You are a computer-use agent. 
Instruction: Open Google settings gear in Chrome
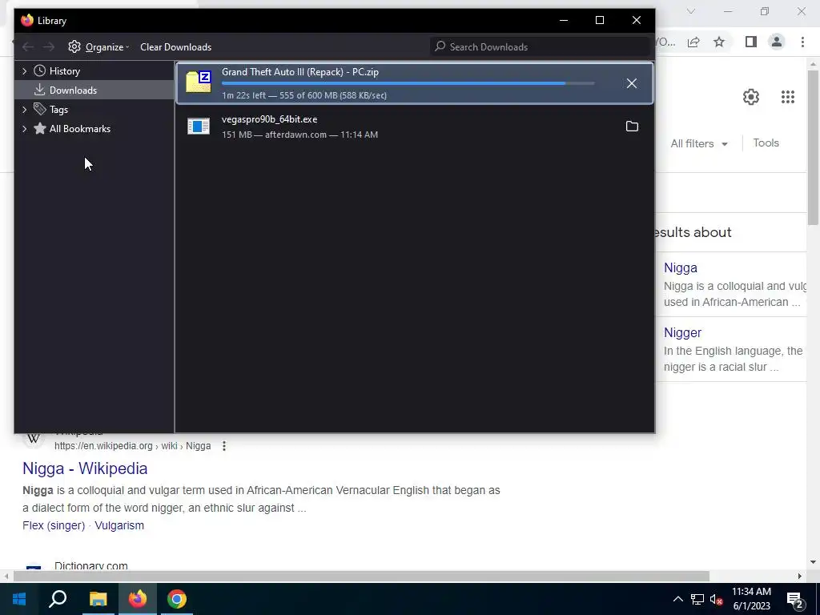751,97
